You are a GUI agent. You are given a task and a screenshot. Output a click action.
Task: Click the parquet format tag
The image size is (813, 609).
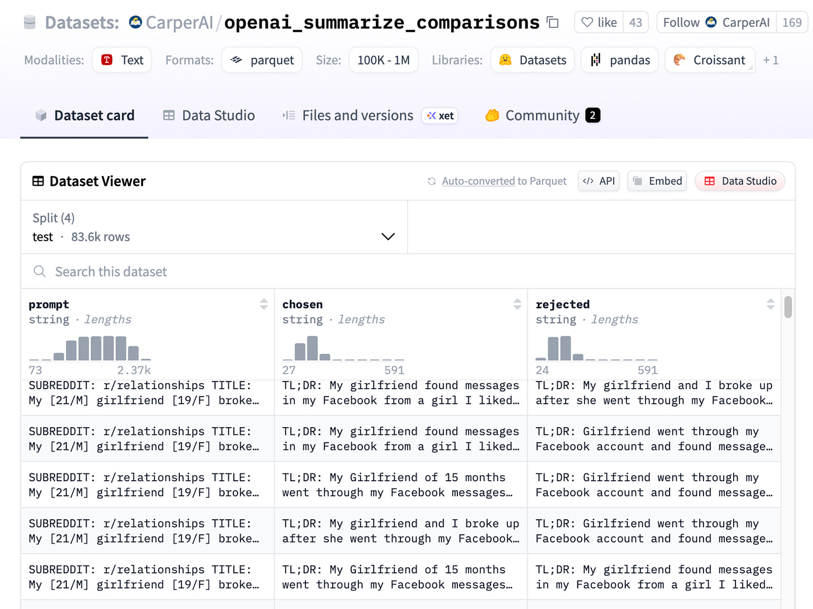coord(262,60)
